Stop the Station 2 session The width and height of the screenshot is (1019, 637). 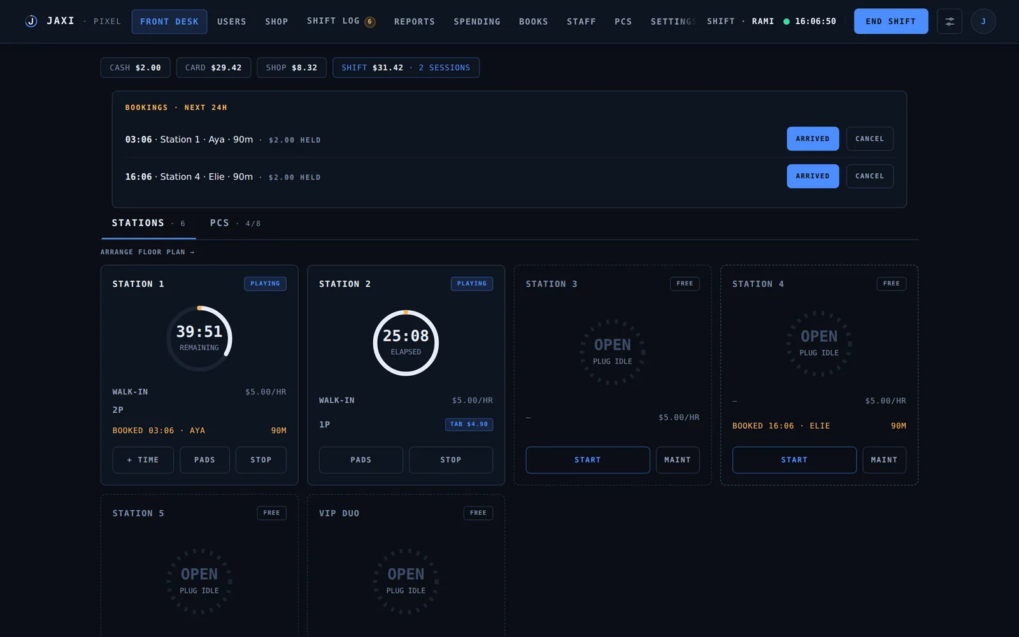pos(450,460)
